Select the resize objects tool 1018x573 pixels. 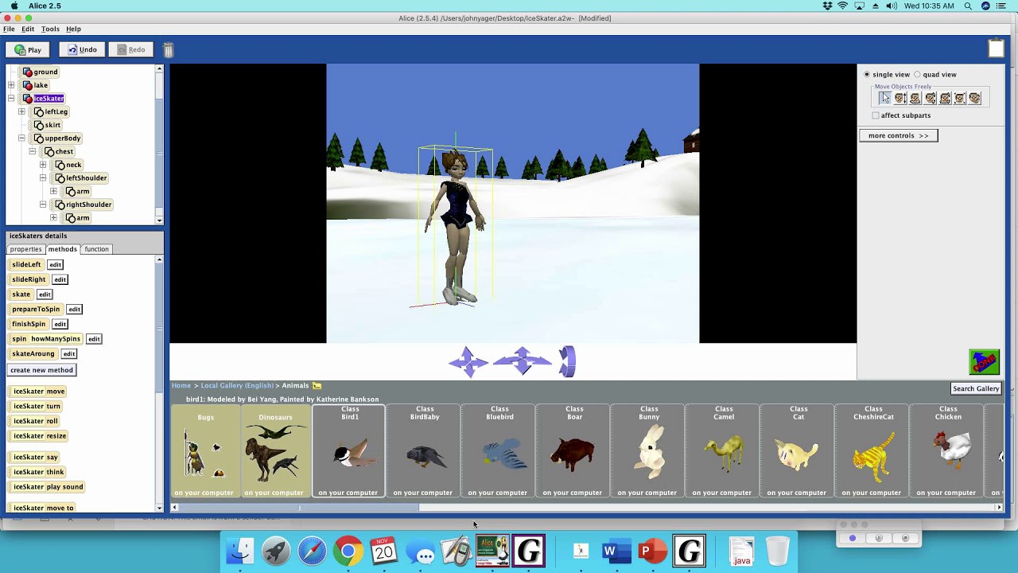click(x=960, y=98)
